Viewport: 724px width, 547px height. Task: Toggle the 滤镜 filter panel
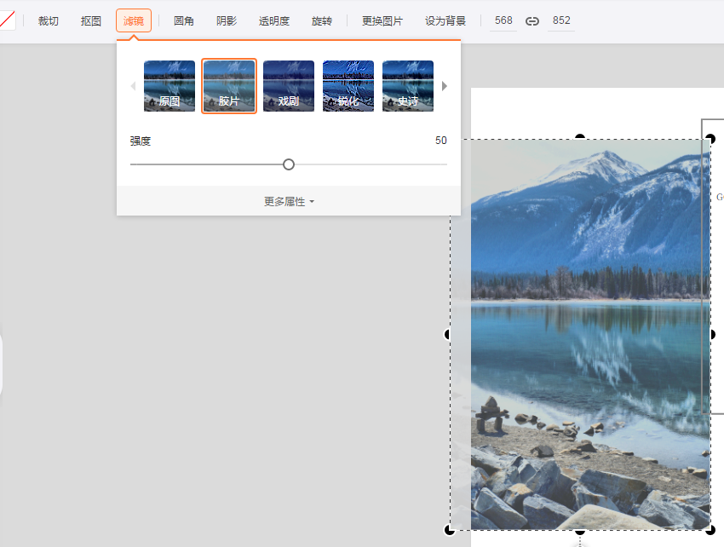point(134,20)
